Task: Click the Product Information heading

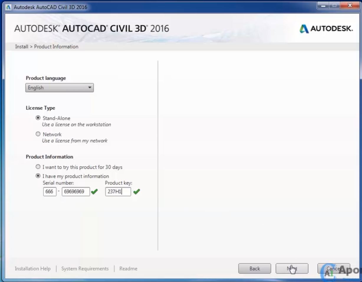Action: 50,157
